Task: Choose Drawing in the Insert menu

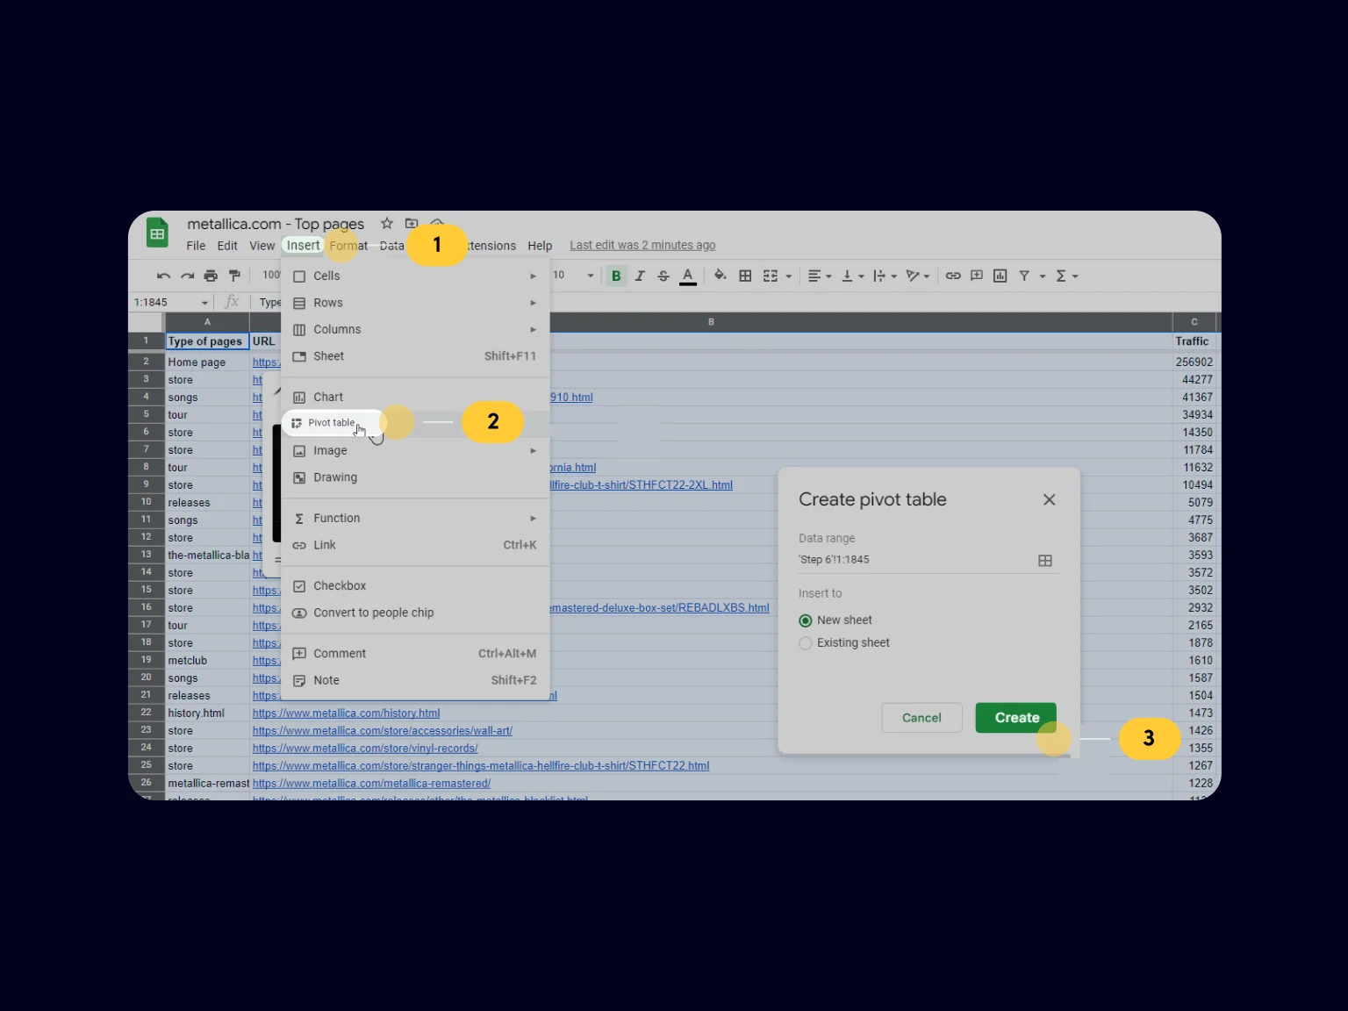Action: 415,477
